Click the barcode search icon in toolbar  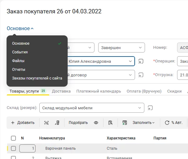tap(46, 123)
